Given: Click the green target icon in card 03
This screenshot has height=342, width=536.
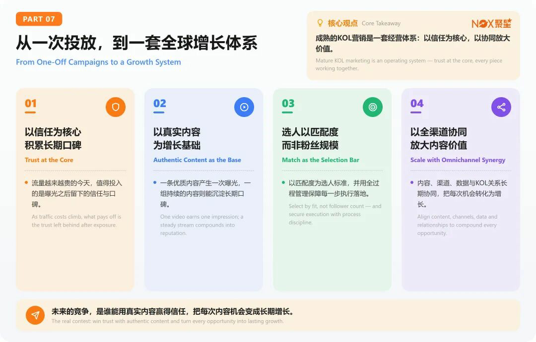Looking at the screenshot, I should coord(373,107).
